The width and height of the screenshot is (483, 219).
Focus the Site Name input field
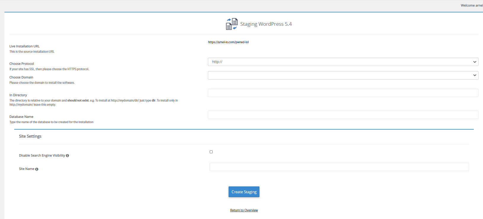click(339, 167)
